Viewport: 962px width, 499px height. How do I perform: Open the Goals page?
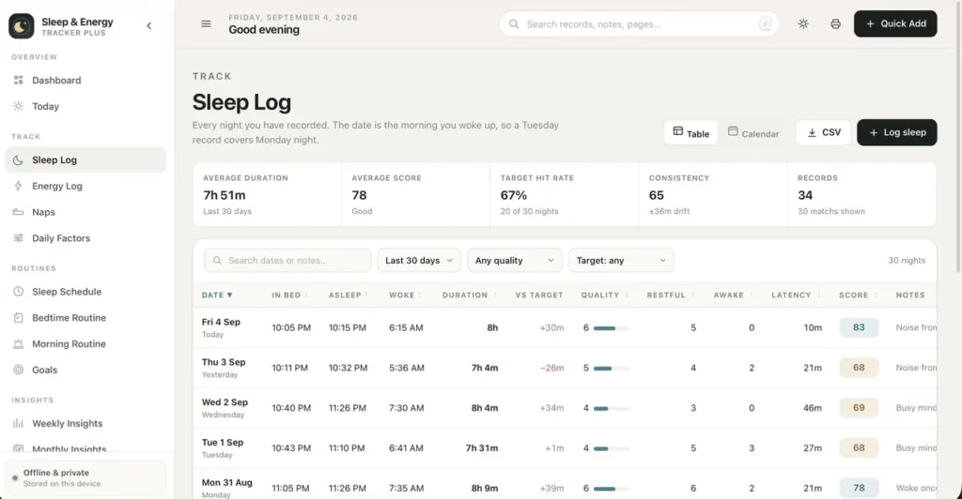(x=85, y=370)
